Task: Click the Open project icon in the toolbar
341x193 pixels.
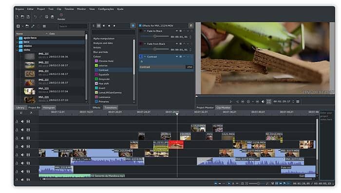Action: pyautogui.click(x=22, y=17)
